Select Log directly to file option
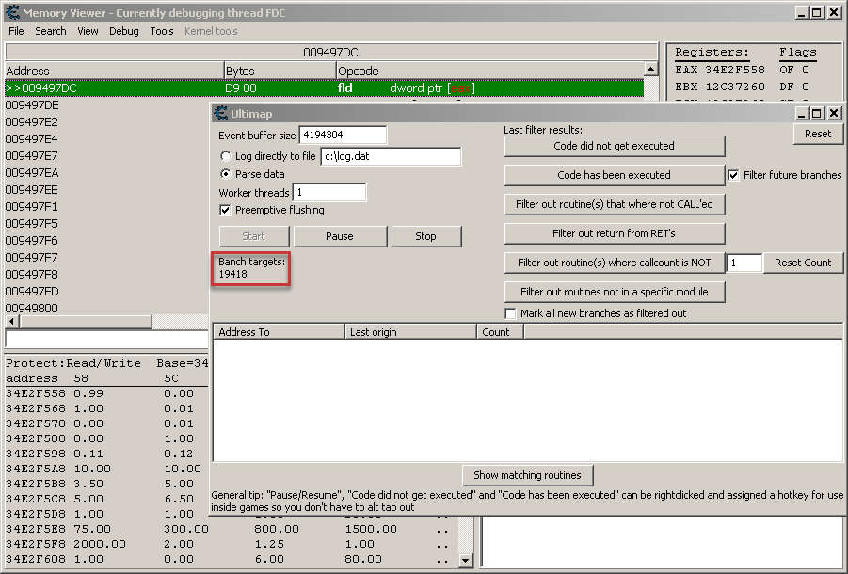848x574 pixels. (x=226, y=156)
